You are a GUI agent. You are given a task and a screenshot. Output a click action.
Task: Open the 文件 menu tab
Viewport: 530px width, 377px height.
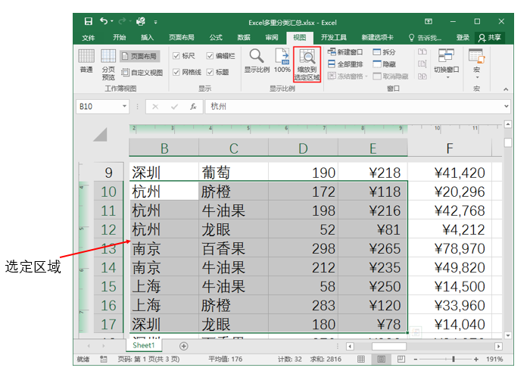[x=89, y=38]
